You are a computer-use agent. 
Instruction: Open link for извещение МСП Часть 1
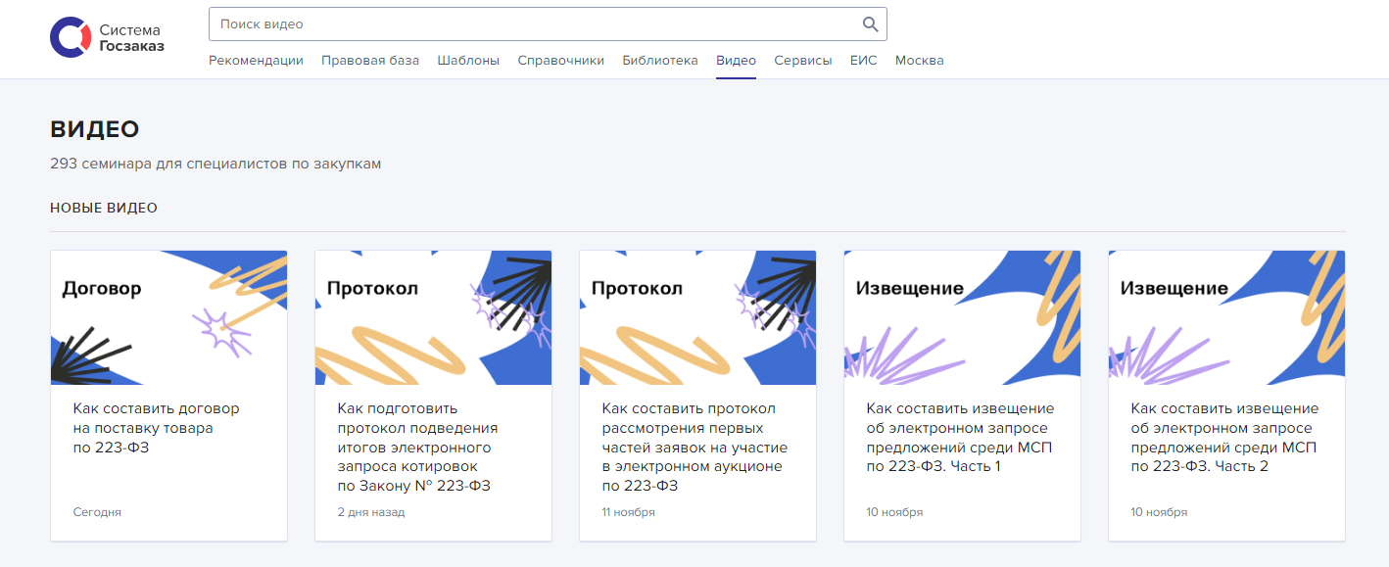(x=960, y=438)
